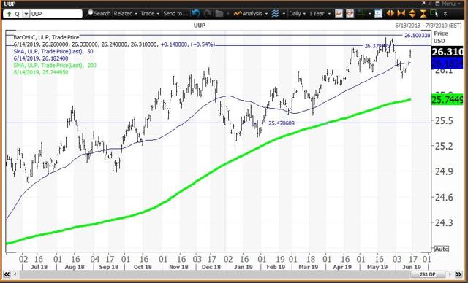This screenshot has height=283, width=468.
Task: Click the compress horizontally arrows icon
Action: coord(401,14)
